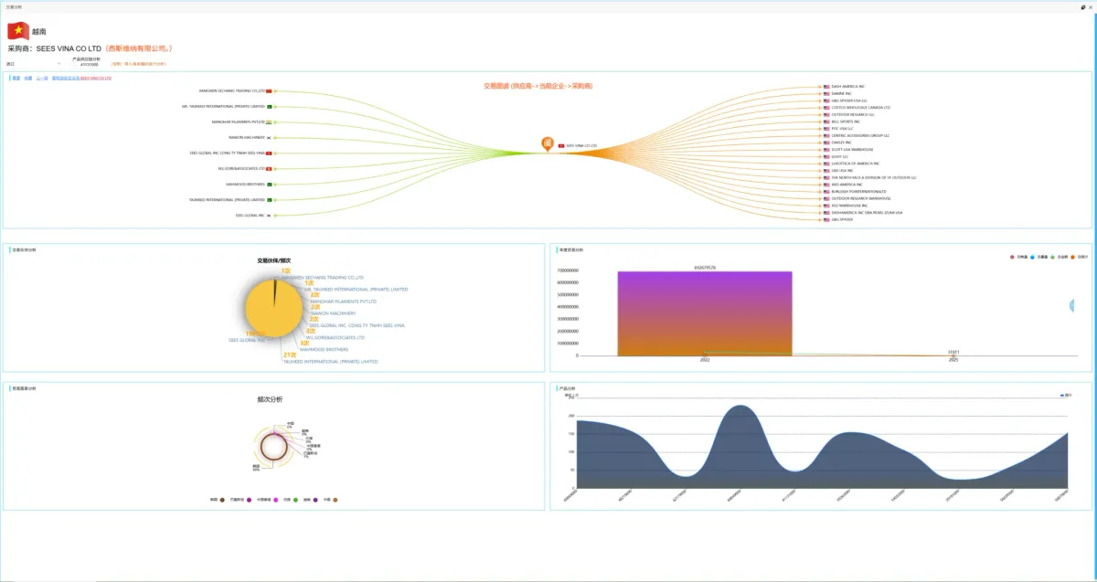
Task: Toggle the tan China legend under the donut
Action: click(x=330, y=500)
